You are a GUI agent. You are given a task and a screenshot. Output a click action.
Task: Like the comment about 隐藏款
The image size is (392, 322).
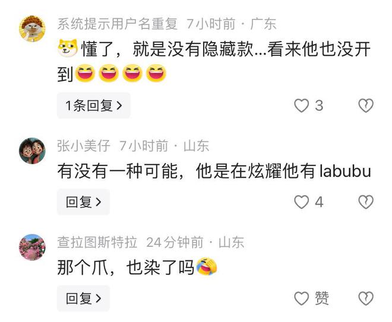[301, 106]
